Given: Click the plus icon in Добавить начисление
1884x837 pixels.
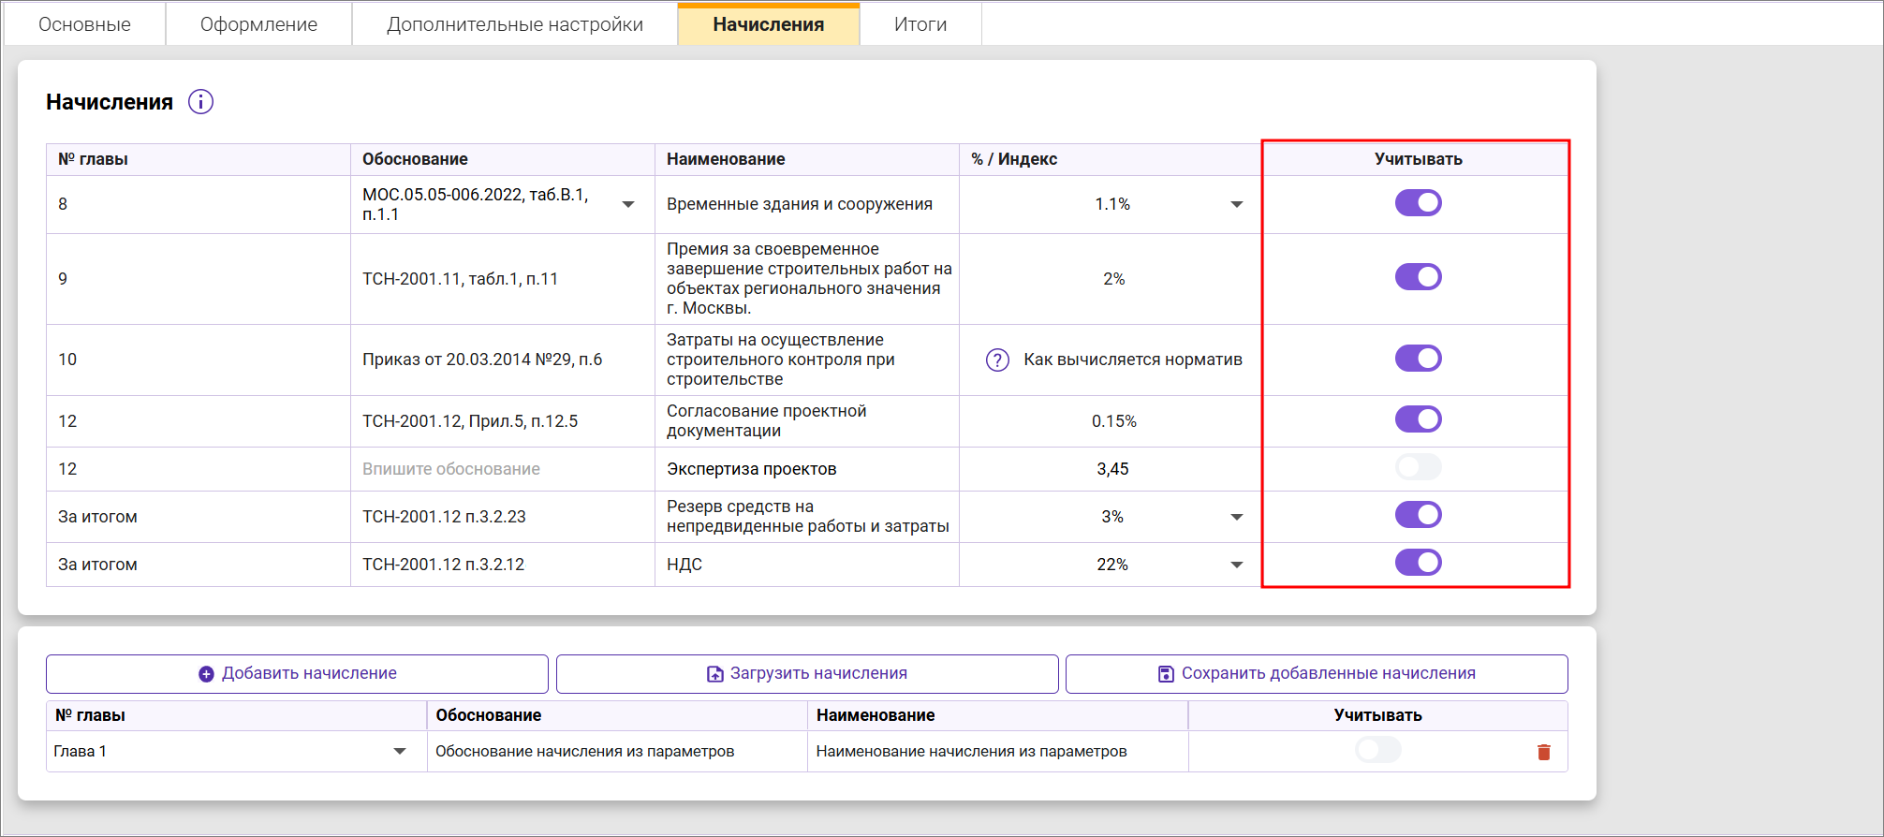Looking at the screenshot, I should point(206,674).
